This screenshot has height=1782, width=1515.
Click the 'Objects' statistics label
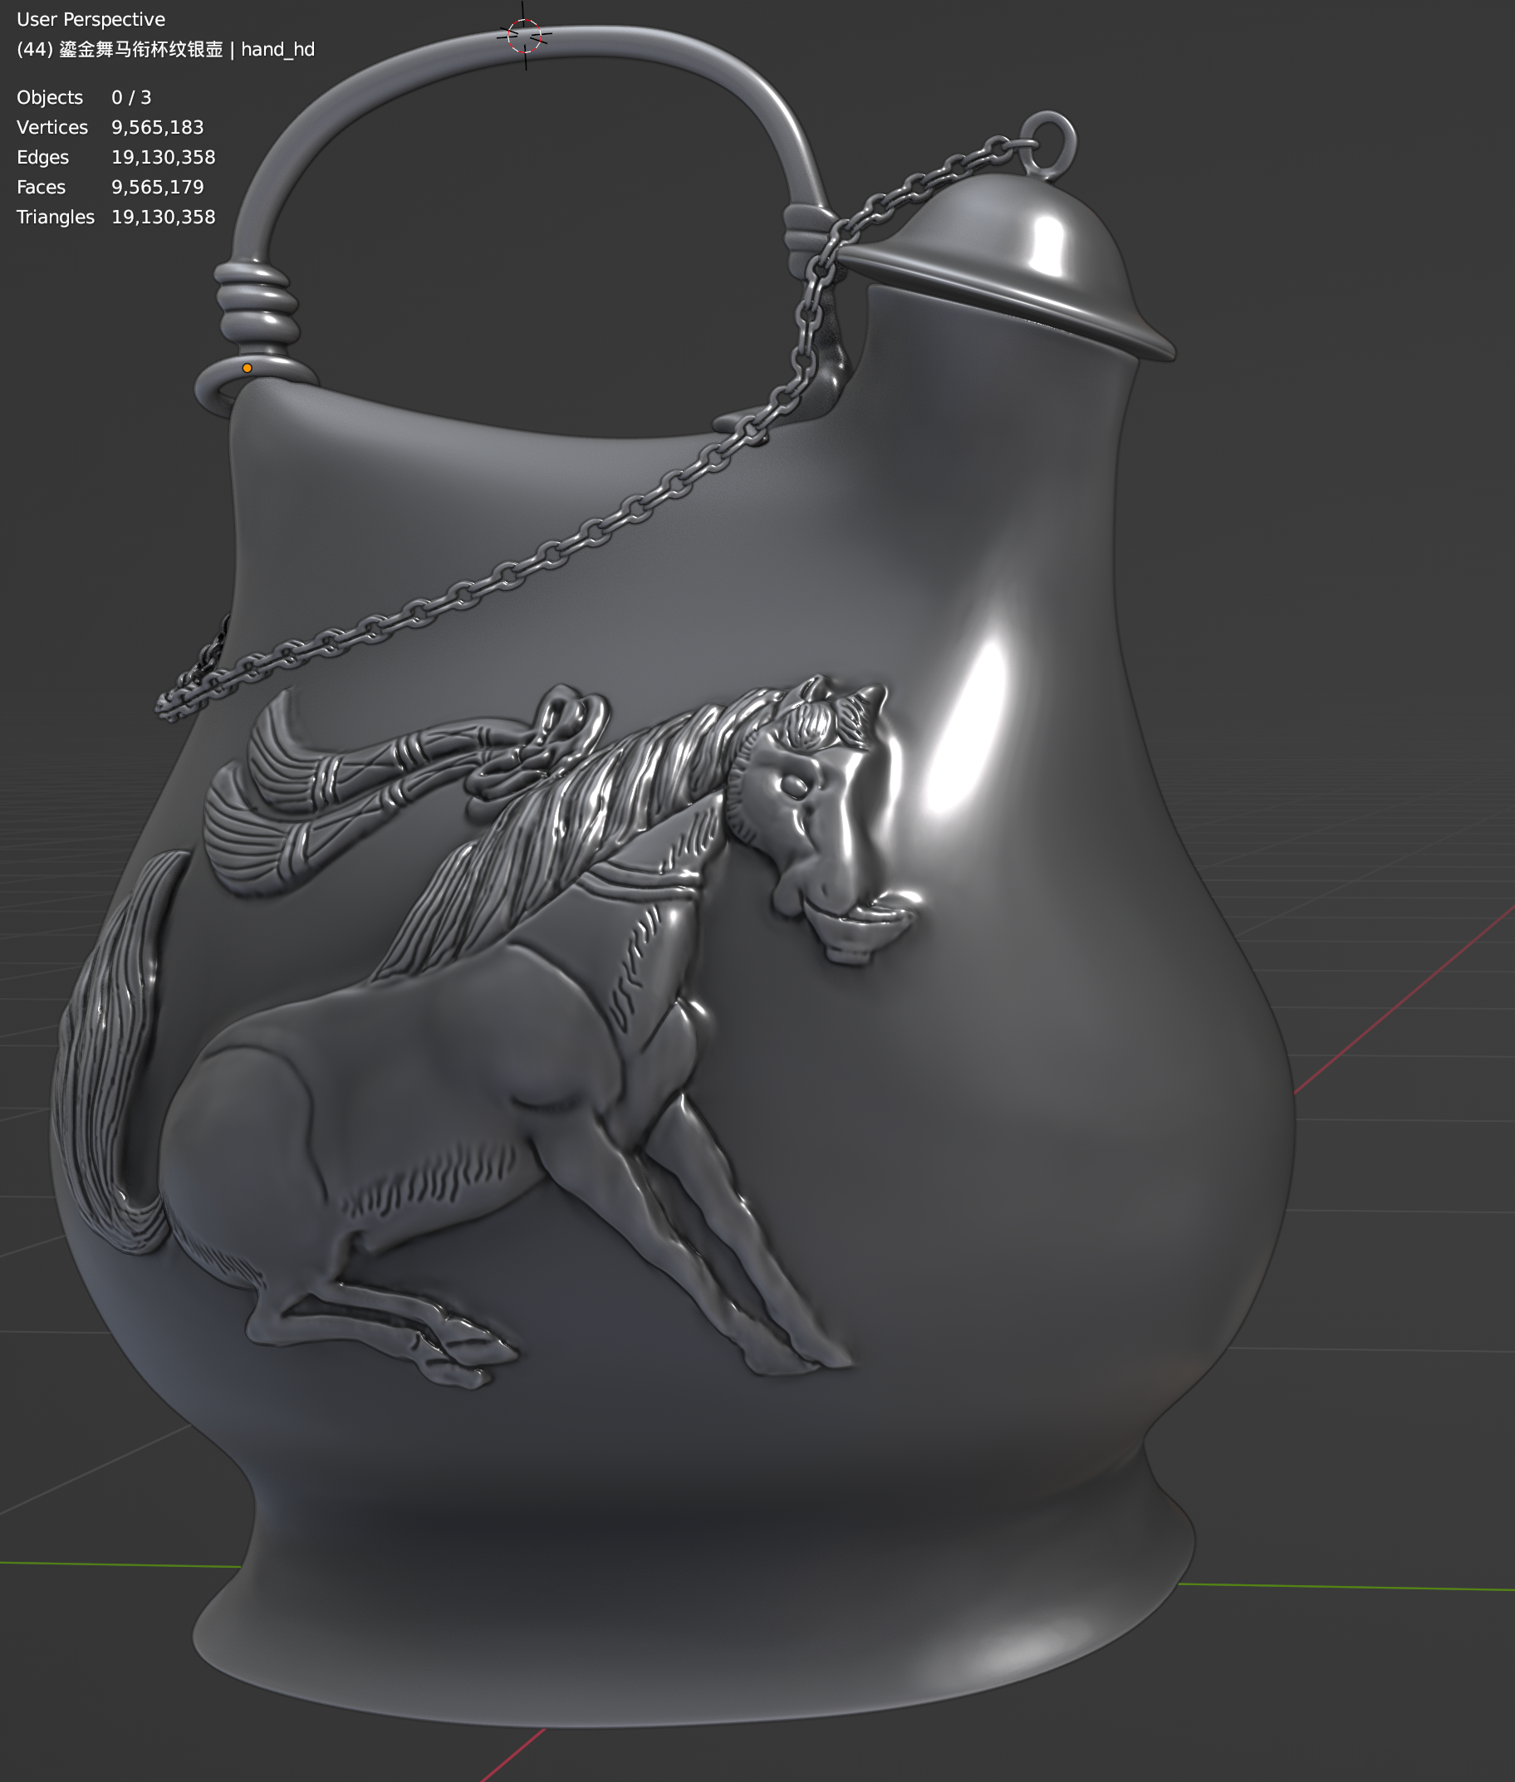click(50, 97)
